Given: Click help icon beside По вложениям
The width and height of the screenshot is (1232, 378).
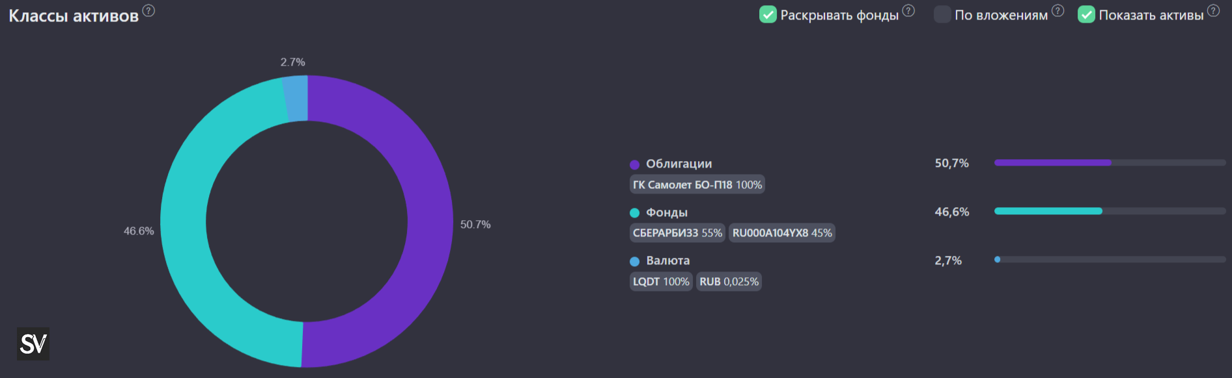Looking at the screenshot, I should tap(1057, 10).
